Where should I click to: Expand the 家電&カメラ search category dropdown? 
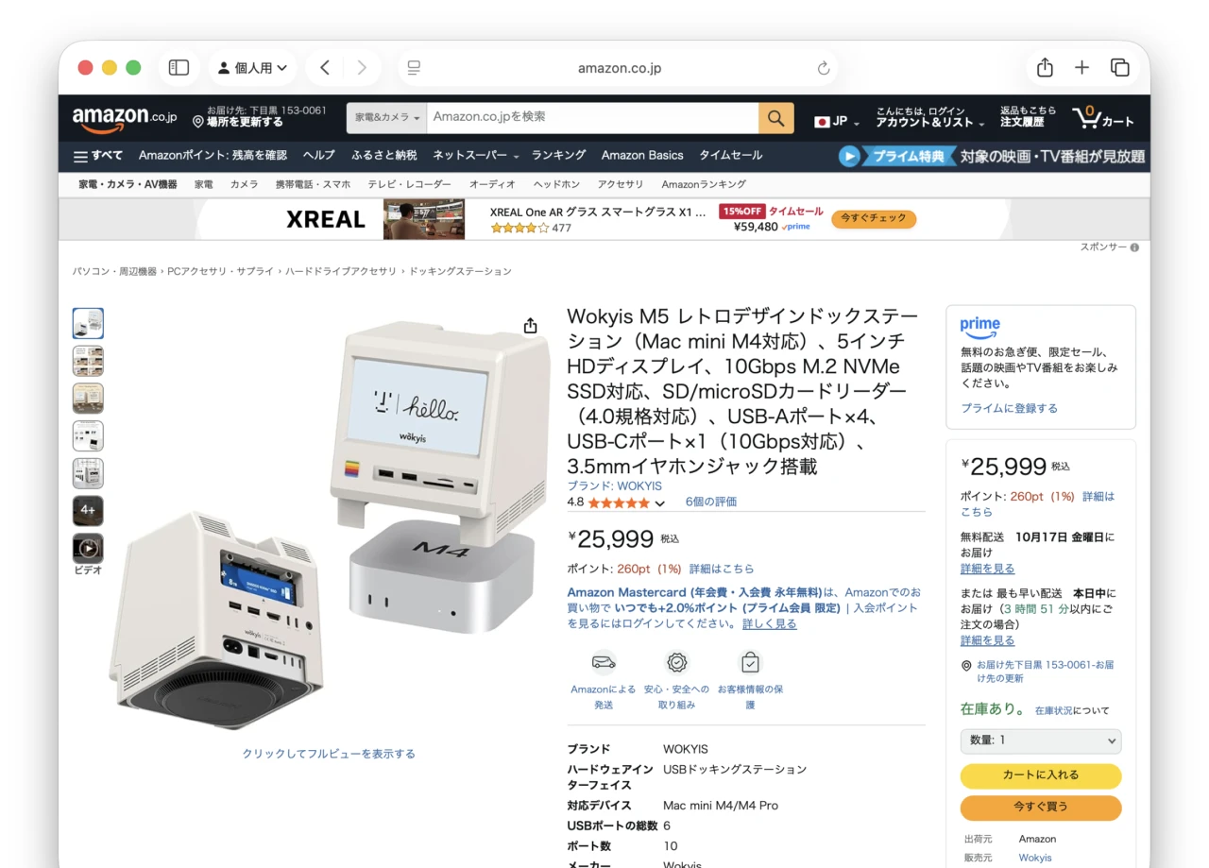(387, 118)
